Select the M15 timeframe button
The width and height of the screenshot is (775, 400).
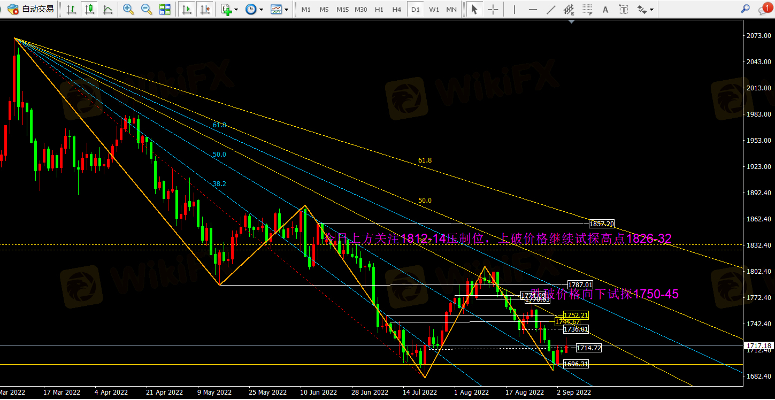point(342,9)
